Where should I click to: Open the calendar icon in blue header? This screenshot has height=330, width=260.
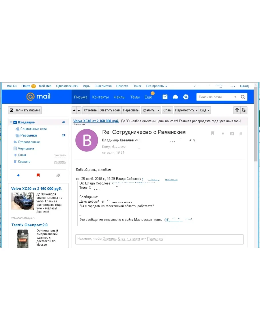pyautogui.click(x=165, y=97)
